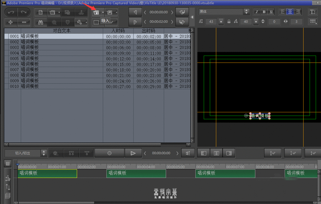Viewport: 321px width, 204px height.
Task: Add a subtitle row with plus button
Action: [11, 23]
